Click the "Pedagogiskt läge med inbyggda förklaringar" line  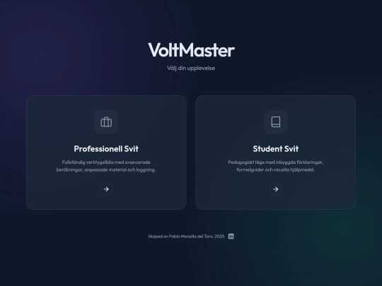point(276,162)
